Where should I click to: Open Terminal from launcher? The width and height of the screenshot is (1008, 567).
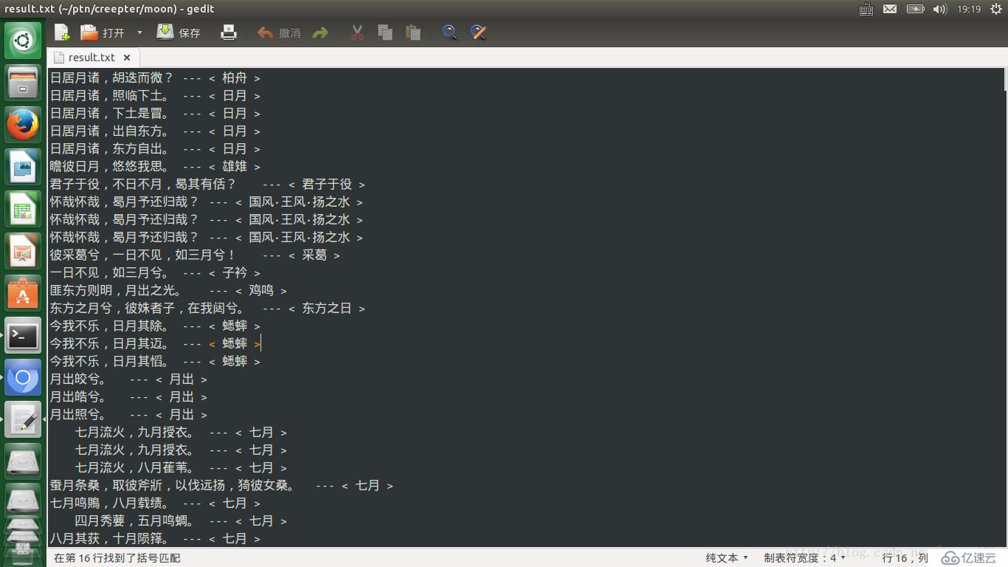coord(23,336)
